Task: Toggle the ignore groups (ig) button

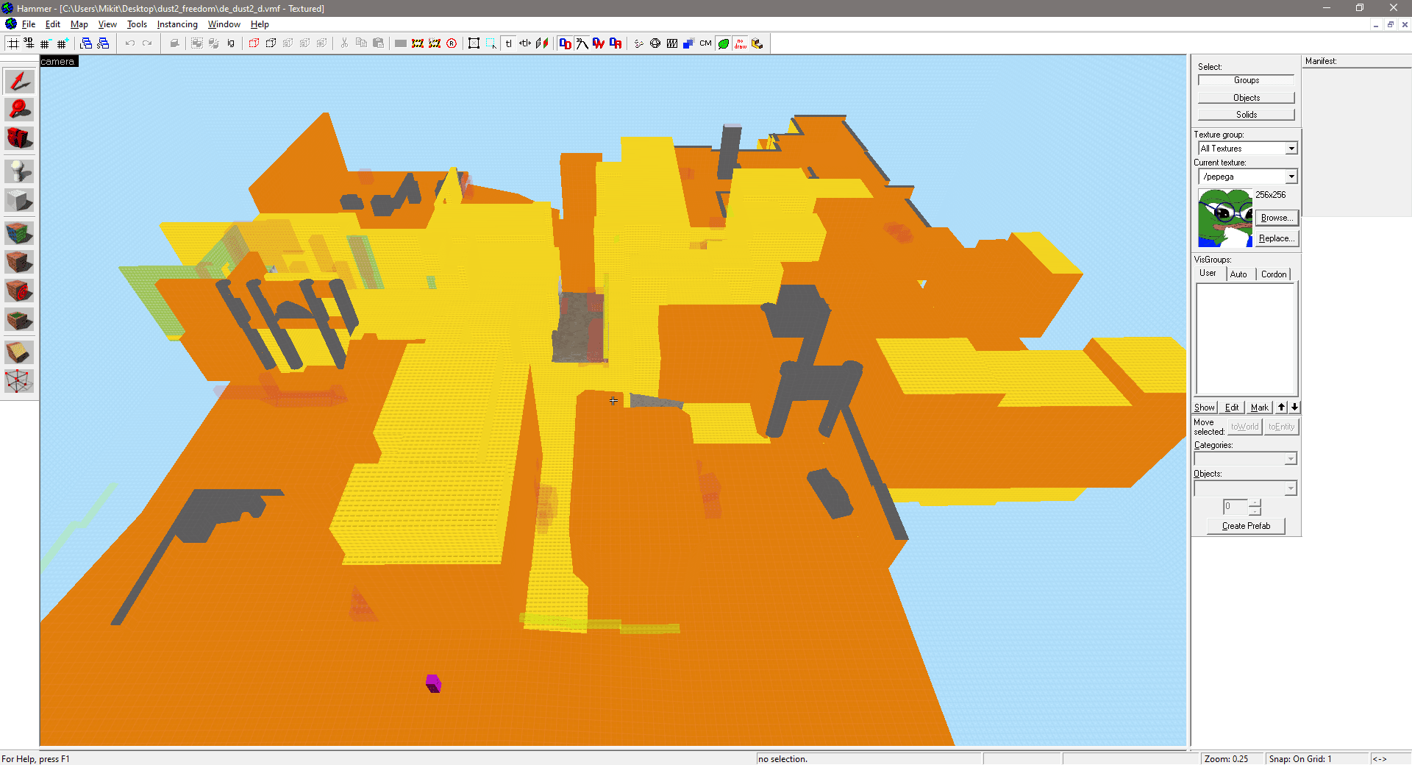Action: pos(231,43)
